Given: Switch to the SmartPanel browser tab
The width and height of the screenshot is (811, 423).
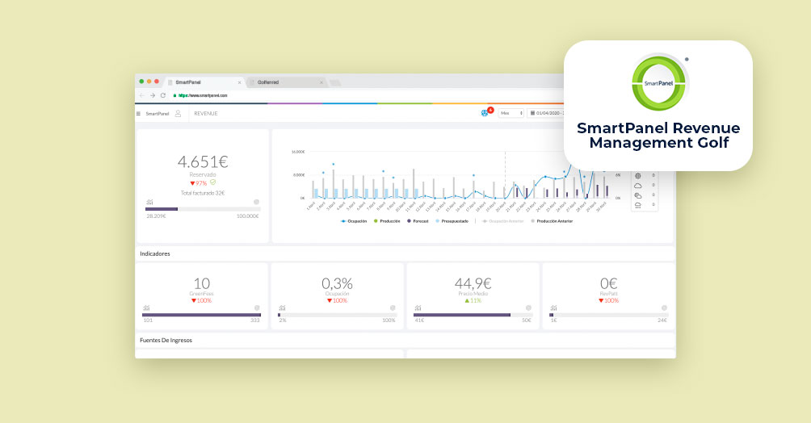Looking at the screenshot, I should (204, 82).
